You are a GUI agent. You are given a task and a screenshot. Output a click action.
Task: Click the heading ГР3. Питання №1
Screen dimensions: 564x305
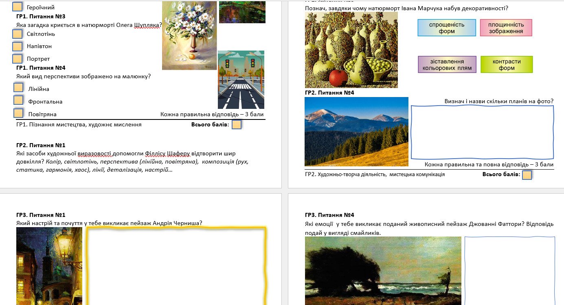pyautogui.click(x=41, y=215)
